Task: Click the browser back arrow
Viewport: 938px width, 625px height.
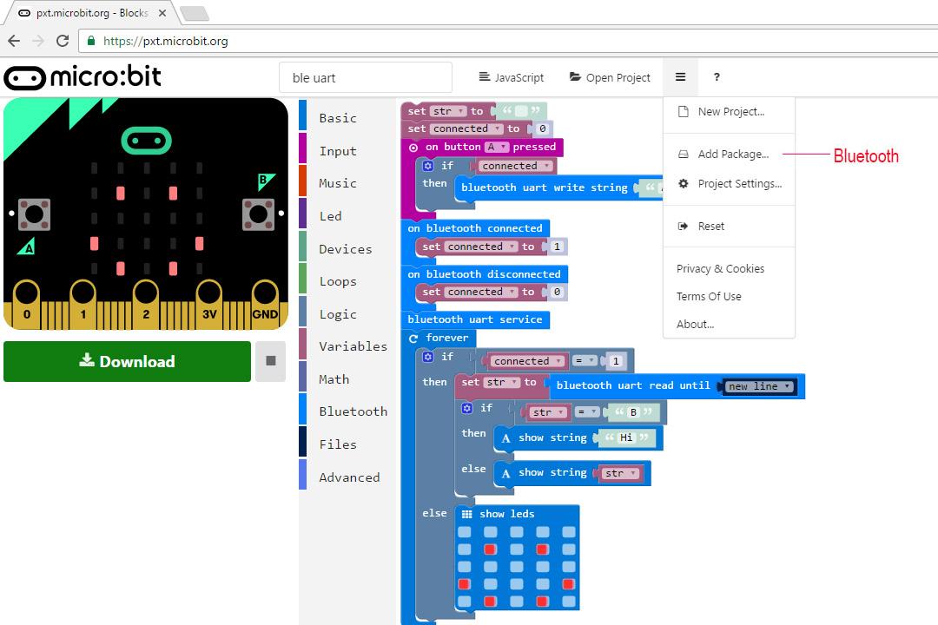Action: (15, 42)
